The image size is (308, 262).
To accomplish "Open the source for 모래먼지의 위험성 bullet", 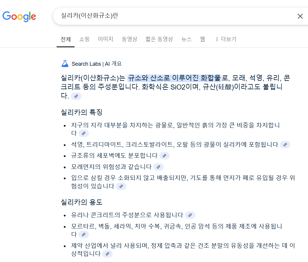I will (x=159, y=167).
